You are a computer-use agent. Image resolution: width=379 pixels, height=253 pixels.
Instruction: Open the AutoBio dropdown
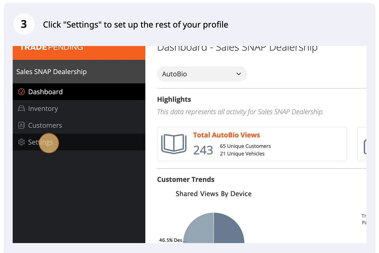tap(202, 74)
